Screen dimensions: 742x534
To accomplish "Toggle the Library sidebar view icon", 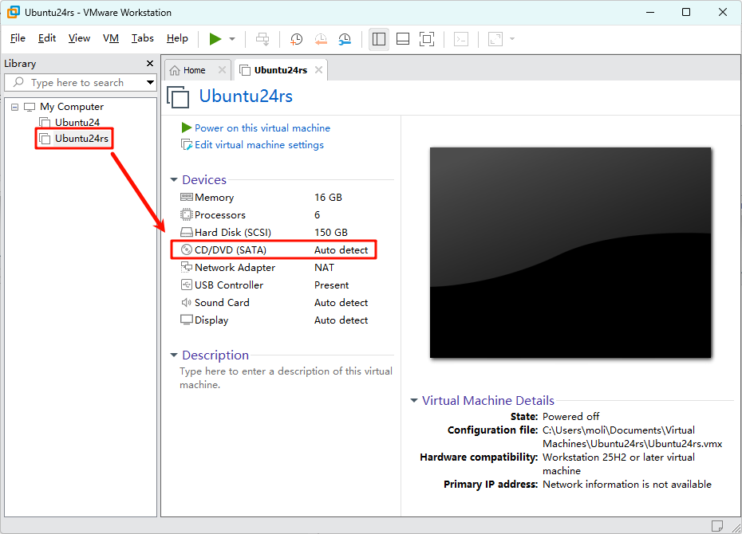I will (x=378, y=39).
